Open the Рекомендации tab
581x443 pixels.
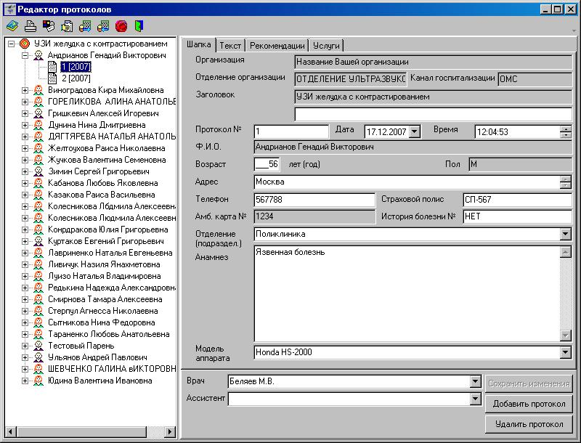click(277, 45)
